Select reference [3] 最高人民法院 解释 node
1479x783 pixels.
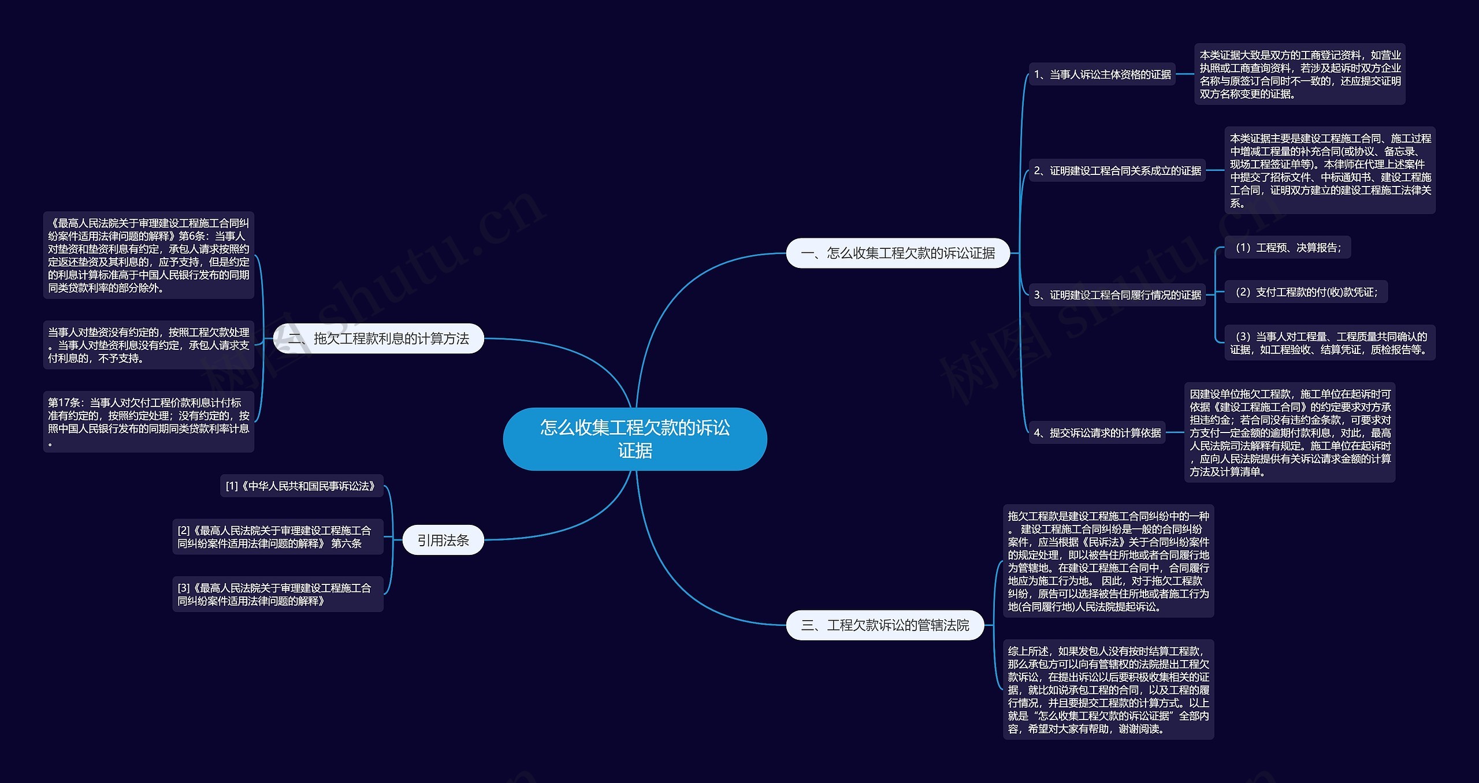click(x=277, y=594)
